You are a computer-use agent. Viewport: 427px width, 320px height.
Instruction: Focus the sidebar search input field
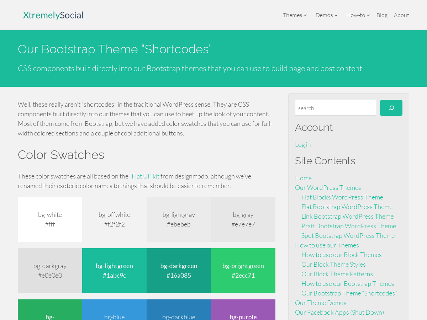(336, 108)
